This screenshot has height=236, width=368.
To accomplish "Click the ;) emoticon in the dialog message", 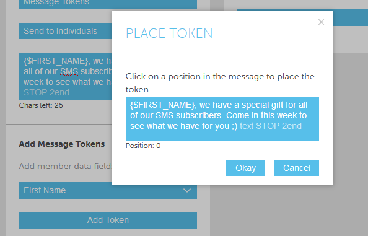I will pos(234,126).
